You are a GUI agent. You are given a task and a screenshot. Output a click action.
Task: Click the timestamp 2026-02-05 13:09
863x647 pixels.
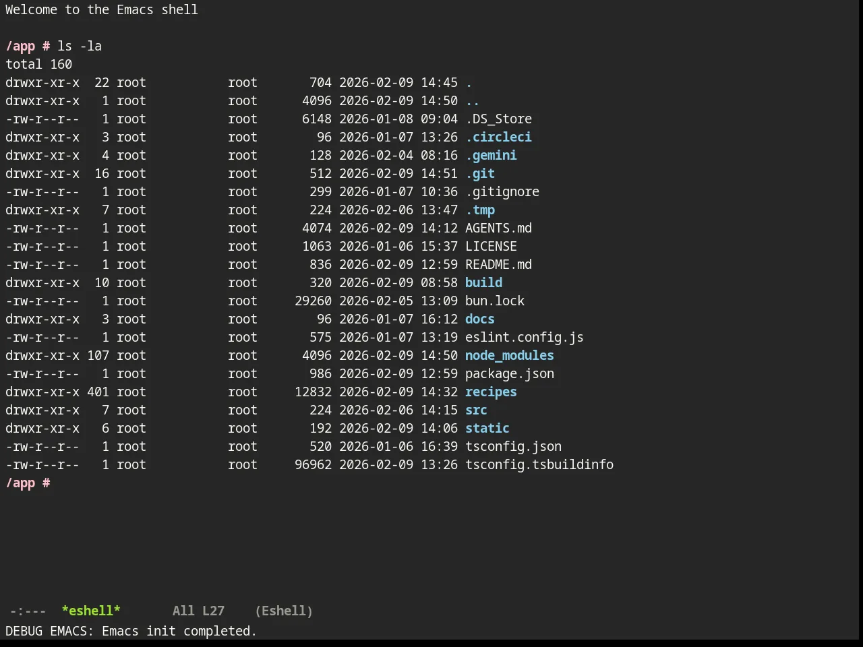[x=398, y=301]
